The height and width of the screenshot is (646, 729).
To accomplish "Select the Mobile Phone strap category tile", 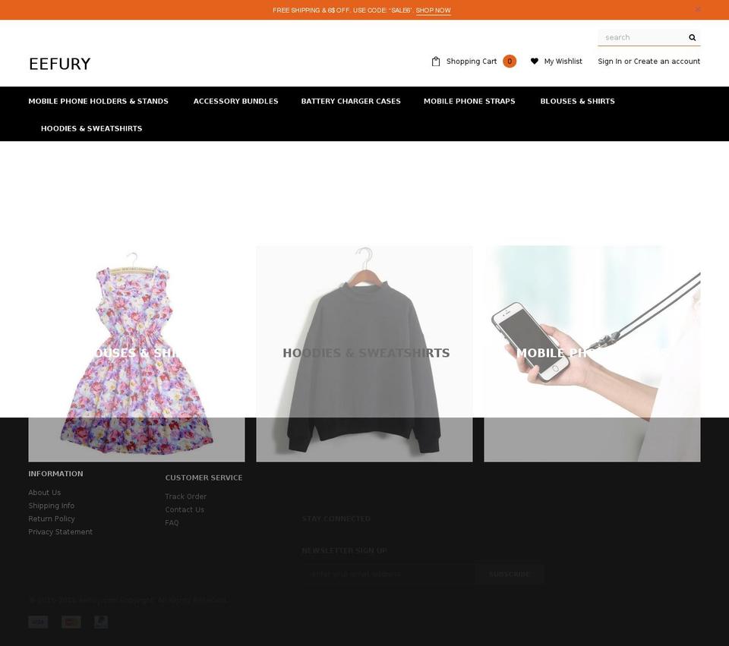I will click(592, 354).
